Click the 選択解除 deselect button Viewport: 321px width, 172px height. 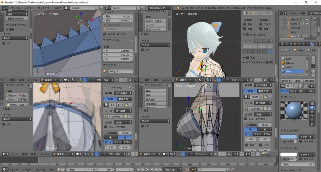pyautogui.click(x=309, y=81)
